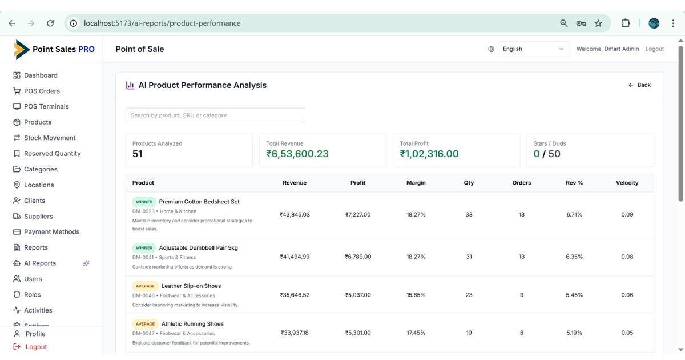
Task: Click the Users people icon
Action: (x=17, y=279)
